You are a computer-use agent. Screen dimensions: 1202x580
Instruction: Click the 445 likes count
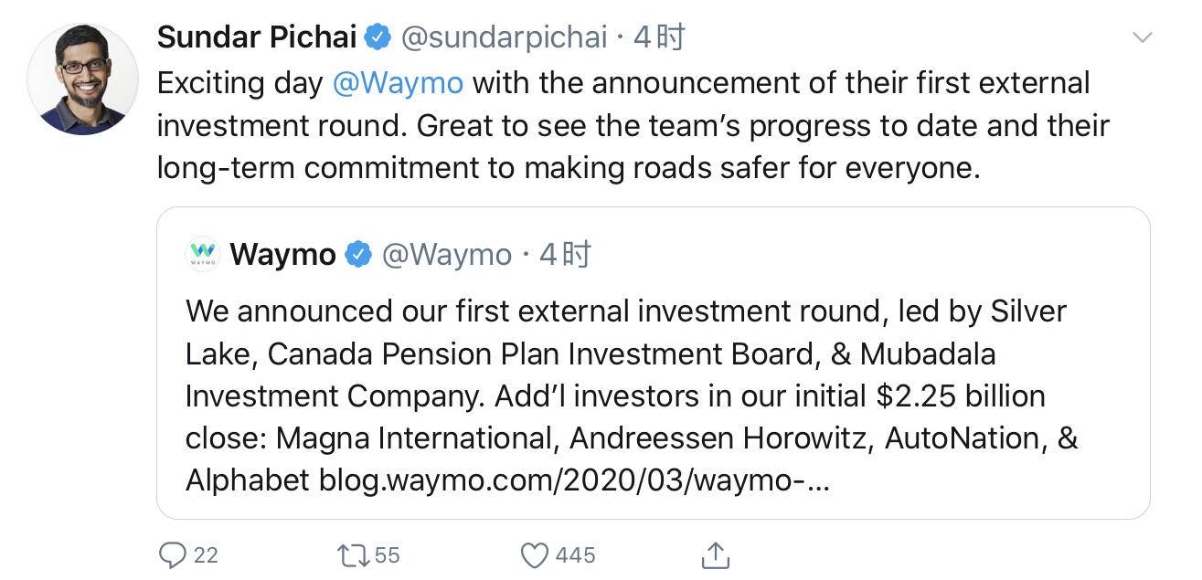[x=575, y=554]
